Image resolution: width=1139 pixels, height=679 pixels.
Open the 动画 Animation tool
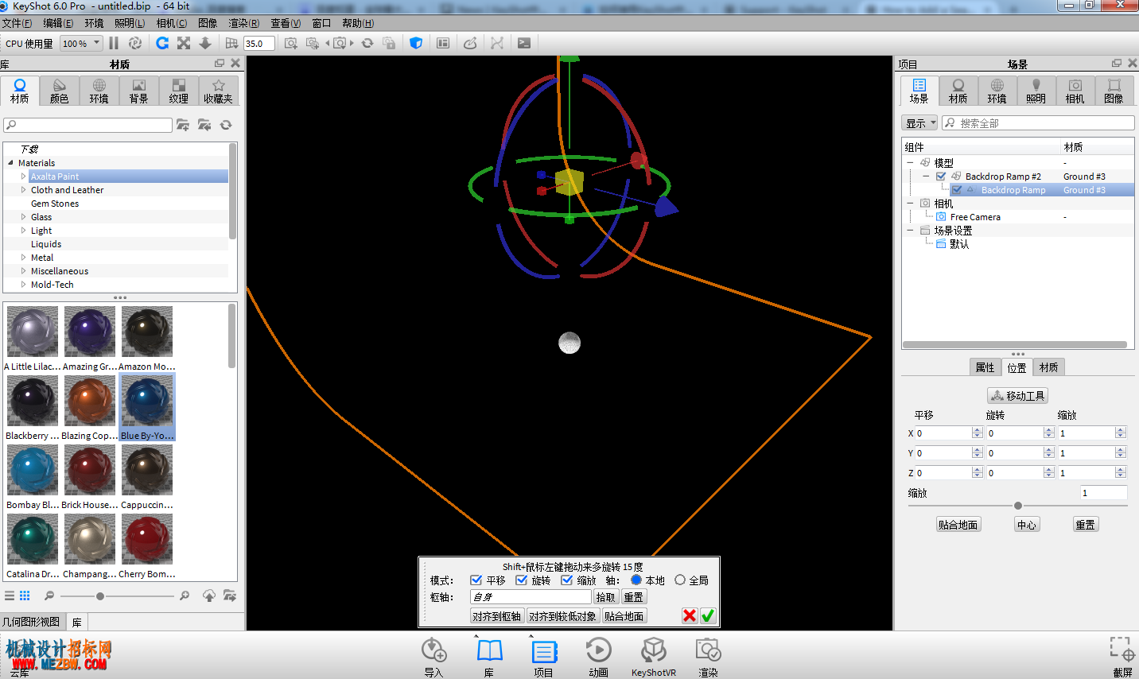tap(598, 657)
